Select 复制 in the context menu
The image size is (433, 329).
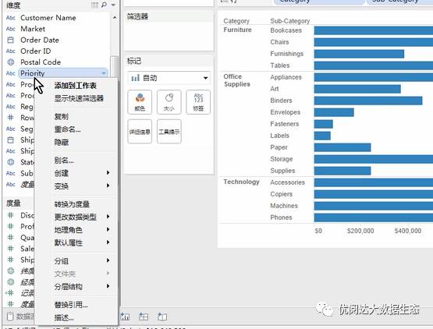62,116
